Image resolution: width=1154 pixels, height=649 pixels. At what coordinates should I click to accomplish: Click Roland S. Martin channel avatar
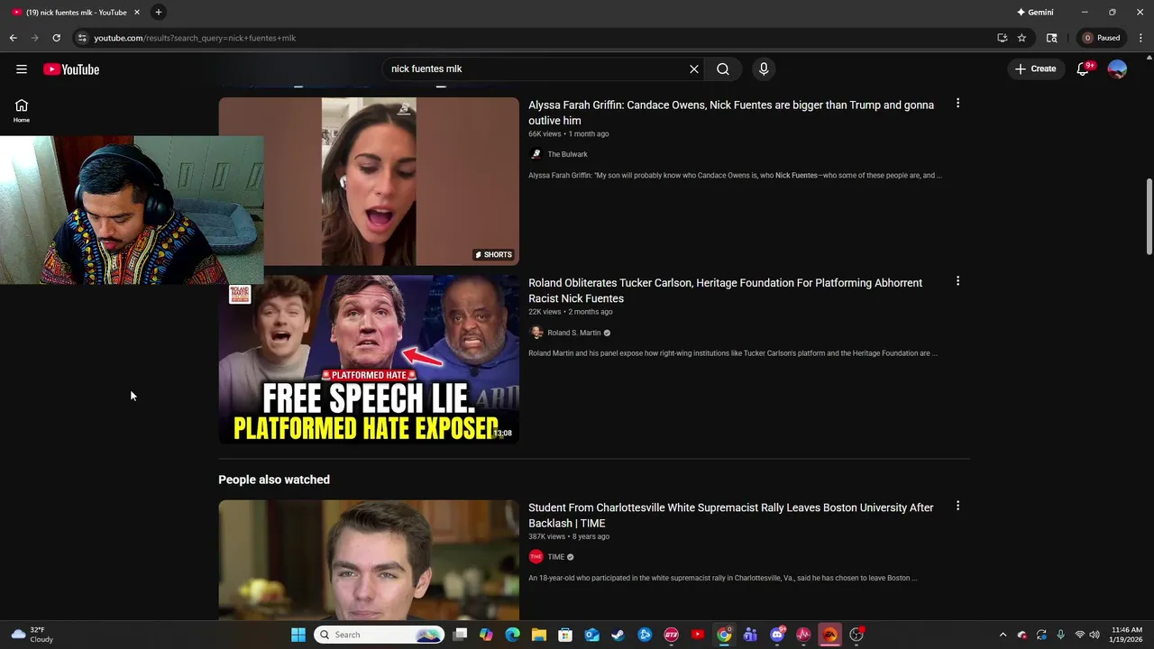pyautogui.click(x=536, y=333)
